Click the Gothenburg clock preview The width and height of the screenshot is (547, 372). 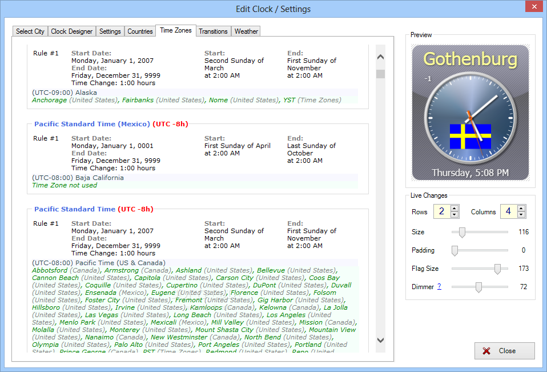pyautogui.click(x=470, y=113)
